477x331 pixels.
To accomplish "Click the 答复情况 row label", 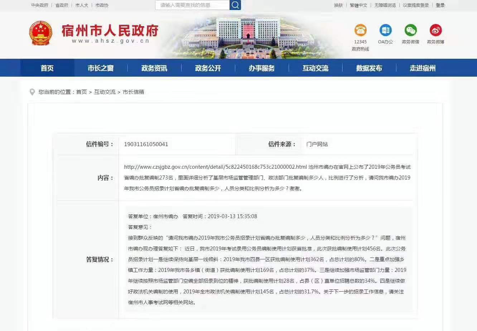I will coord(100,259).
